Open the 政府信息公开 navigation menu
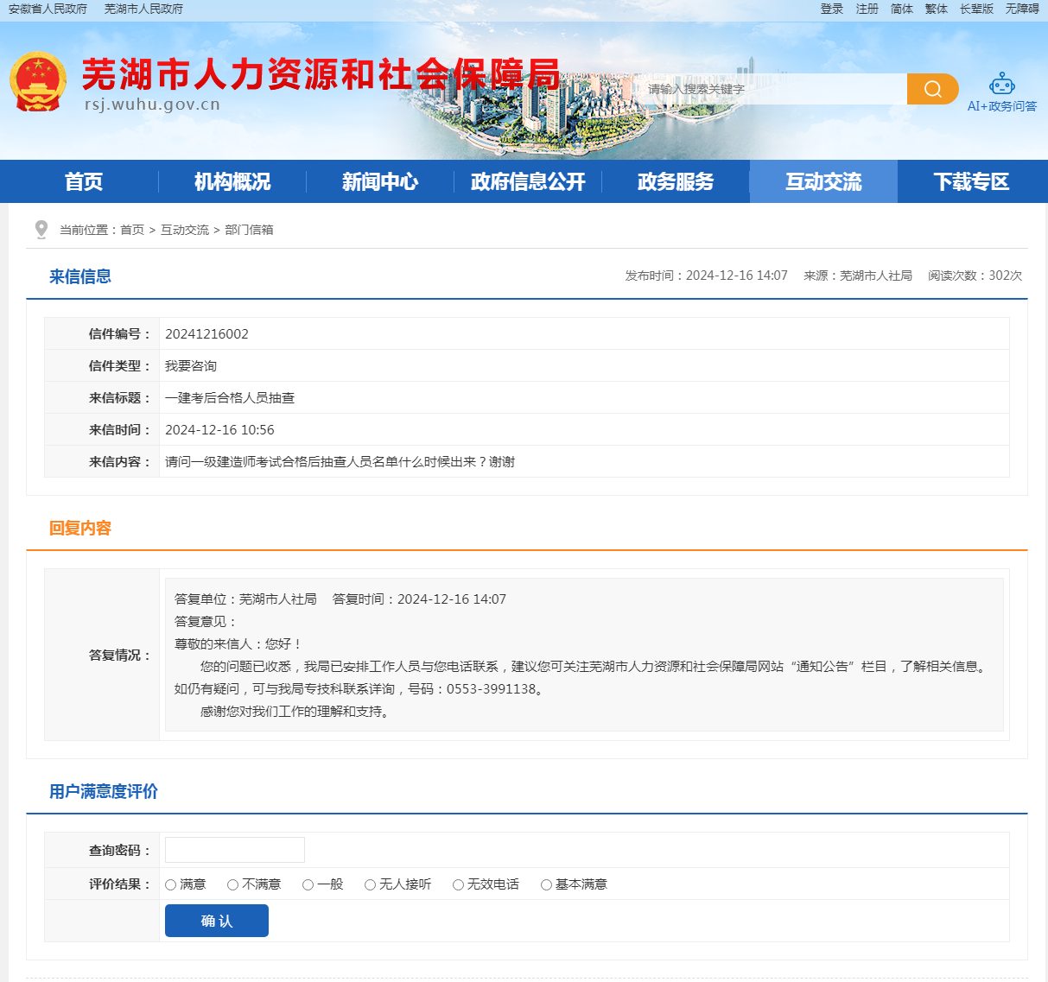Screen dimensions: 1048x982 528,182
